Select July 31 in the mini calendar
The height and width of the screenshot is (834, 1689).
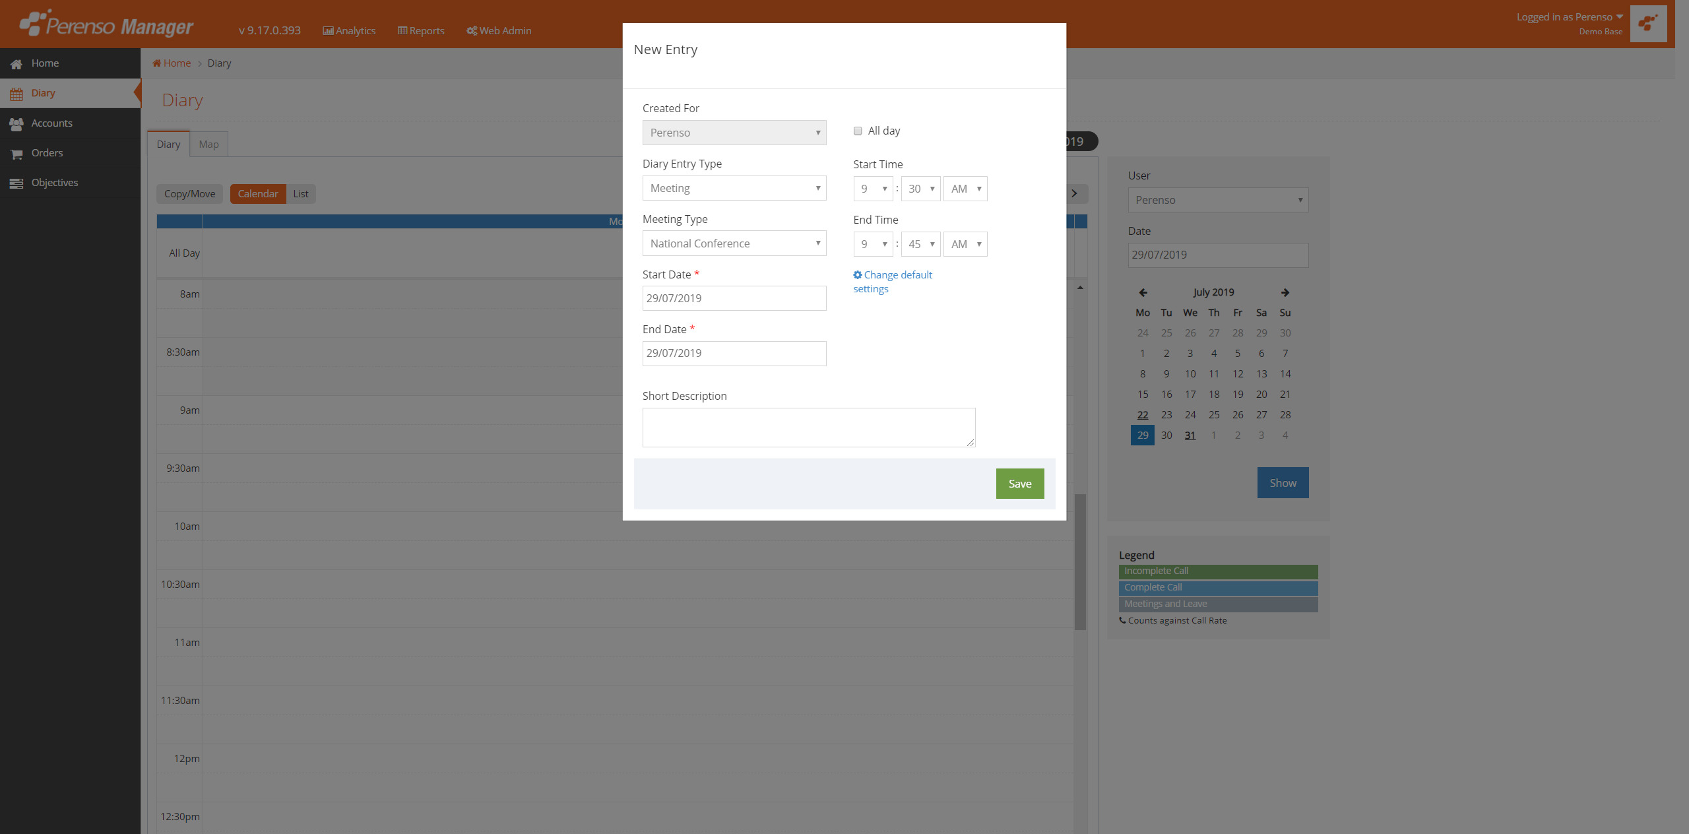[1190, 435]
